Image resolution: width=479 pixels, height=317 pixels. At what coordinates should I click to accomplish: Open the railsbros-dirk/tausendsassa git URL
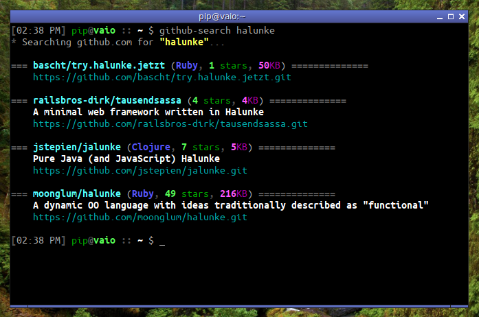click(170, 124)
